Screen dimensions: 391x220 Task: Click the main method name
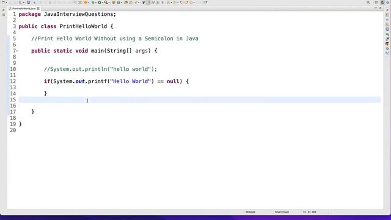97,51
